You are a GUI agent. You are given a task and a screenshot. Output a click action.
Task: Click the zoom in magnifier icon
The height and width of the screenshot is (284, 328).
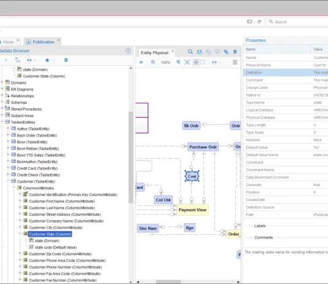[x=178, y=62]
